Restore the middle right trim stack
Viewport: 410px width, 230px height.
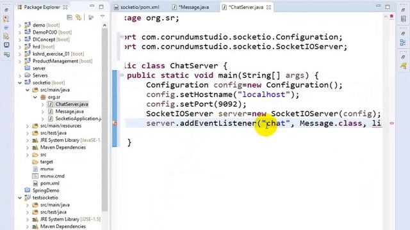(x=403, y=33)
